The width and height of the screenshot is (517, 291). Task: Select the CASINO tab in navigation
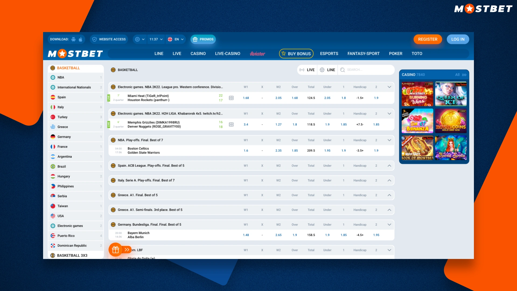[x=197, y=53]
